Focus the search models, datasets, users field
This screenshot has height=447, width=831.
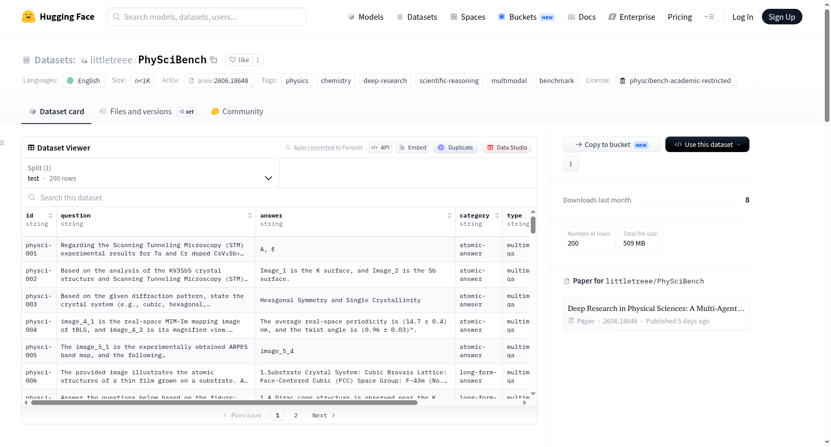[x=207, y=17]
